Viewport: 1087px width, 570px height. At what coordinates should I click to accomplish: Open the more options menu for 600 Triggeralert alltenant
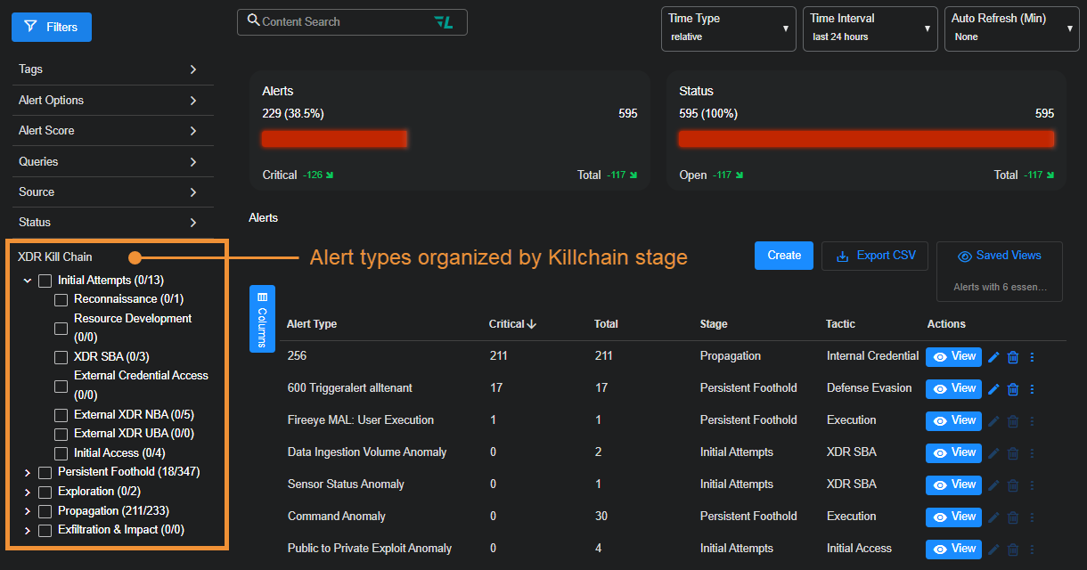[1033, 389]
